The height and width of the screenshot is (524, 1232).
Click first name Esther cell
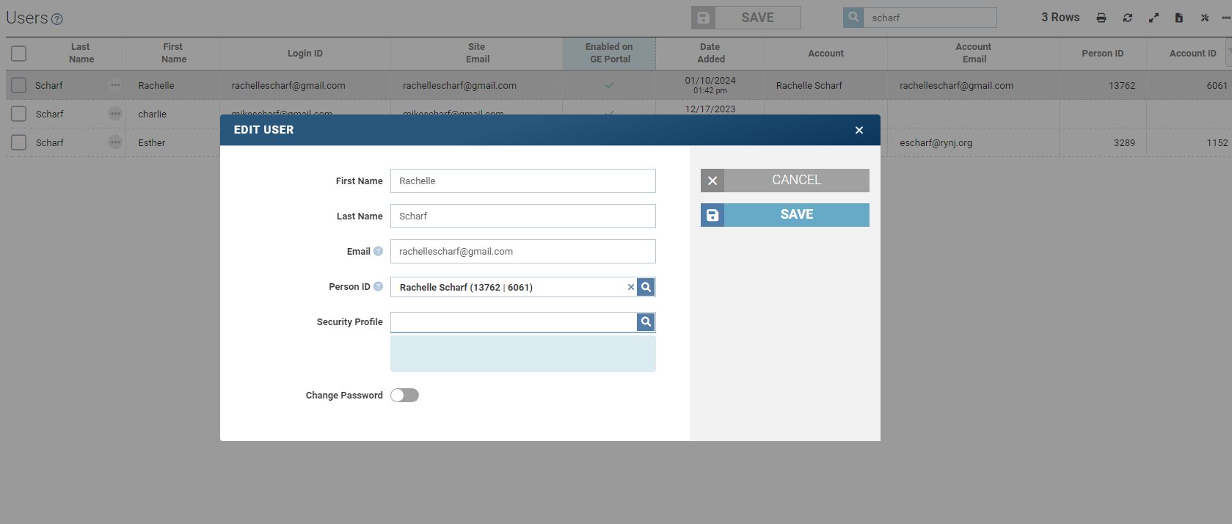point(152,143)
